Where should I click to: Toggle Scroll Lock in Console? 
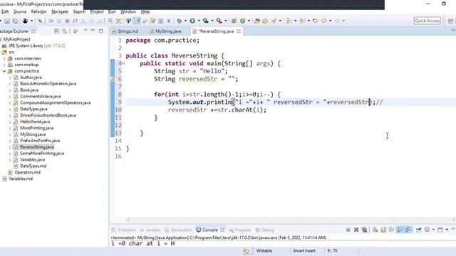[x=383, y=230]
